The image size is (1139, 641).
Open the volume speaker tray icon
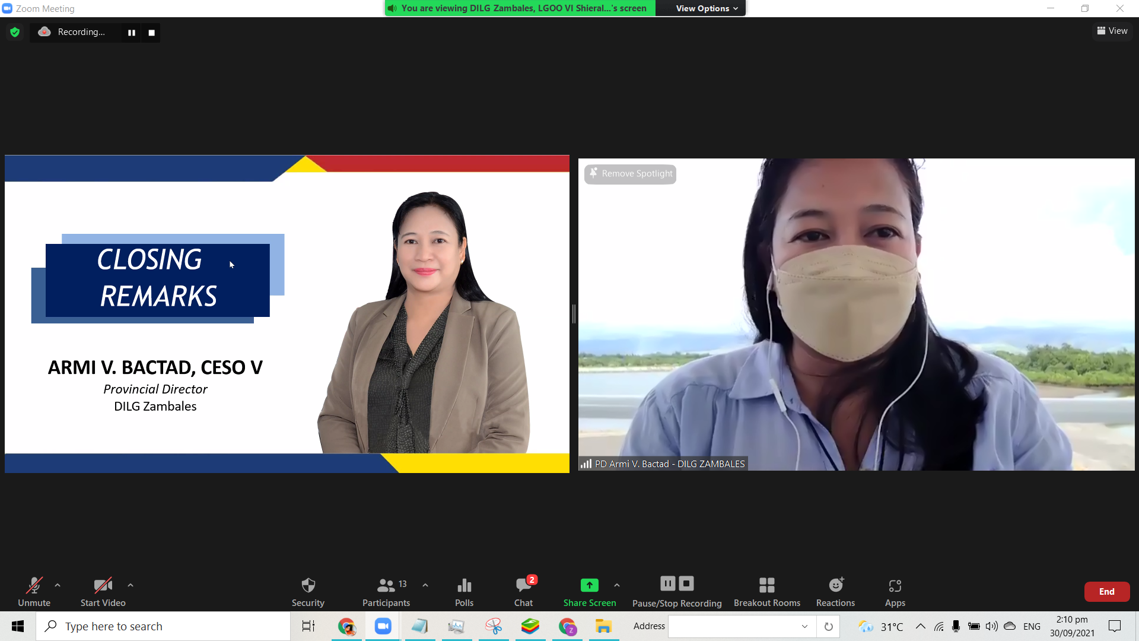[x=992, y=626]
